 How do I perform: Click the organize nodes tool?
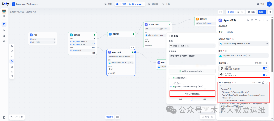pyautogui.click(x=12, y=71)
